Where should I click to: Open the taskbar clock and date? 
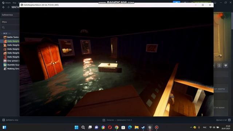[226, 127]
